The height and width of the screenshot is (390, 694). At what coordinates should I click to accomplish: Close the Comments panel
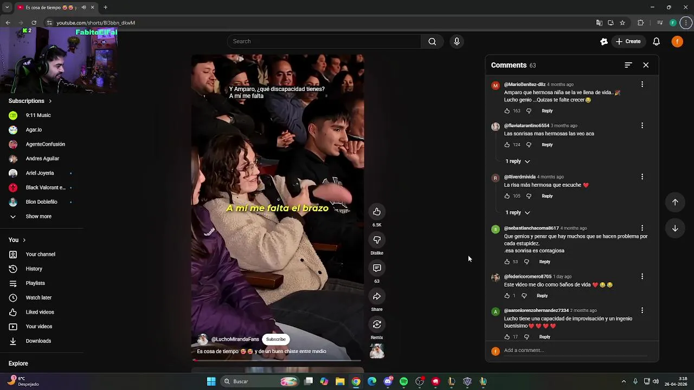pyautogui.click(x=646, y=65)
